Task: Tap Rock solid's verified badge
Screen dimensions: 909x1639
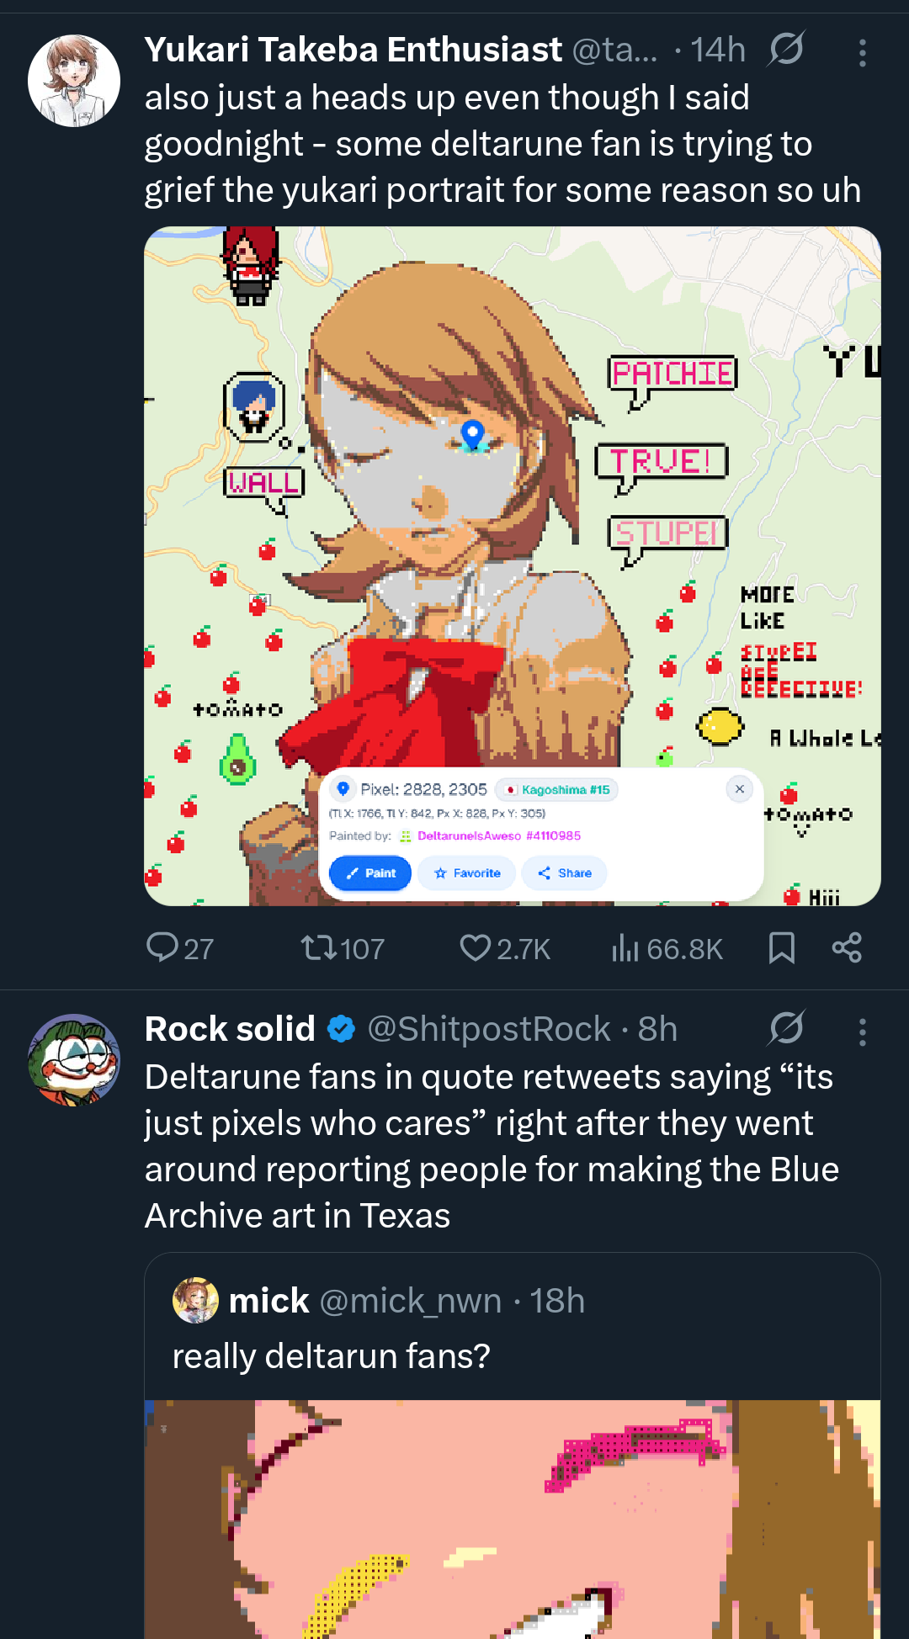Action: pos(341,1029)
